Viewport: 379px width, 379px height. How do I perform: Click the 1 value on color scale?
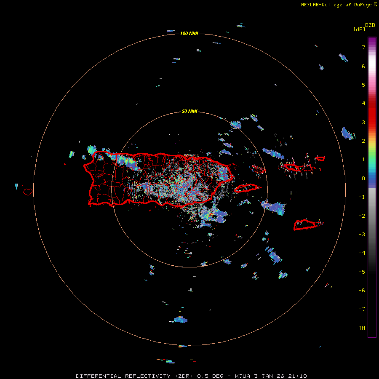363,160
